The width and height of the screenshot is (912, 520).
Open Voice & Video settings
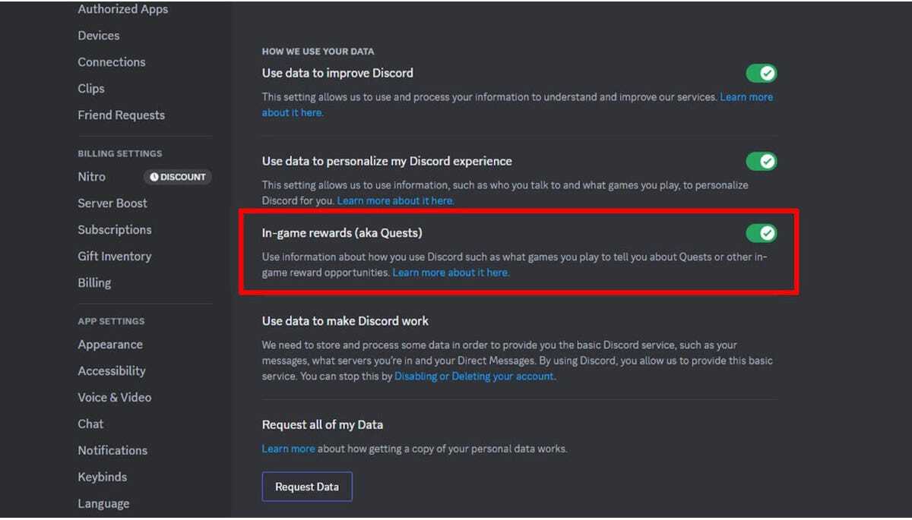pyautogui.click(x=115, y=398)
